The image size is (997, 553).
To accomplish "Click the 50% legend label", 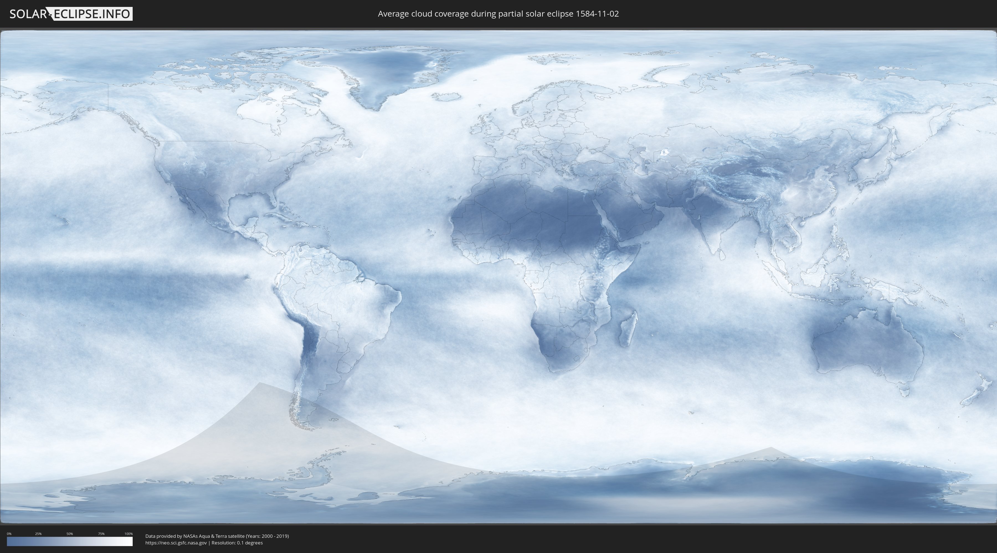I will (70, 534).
